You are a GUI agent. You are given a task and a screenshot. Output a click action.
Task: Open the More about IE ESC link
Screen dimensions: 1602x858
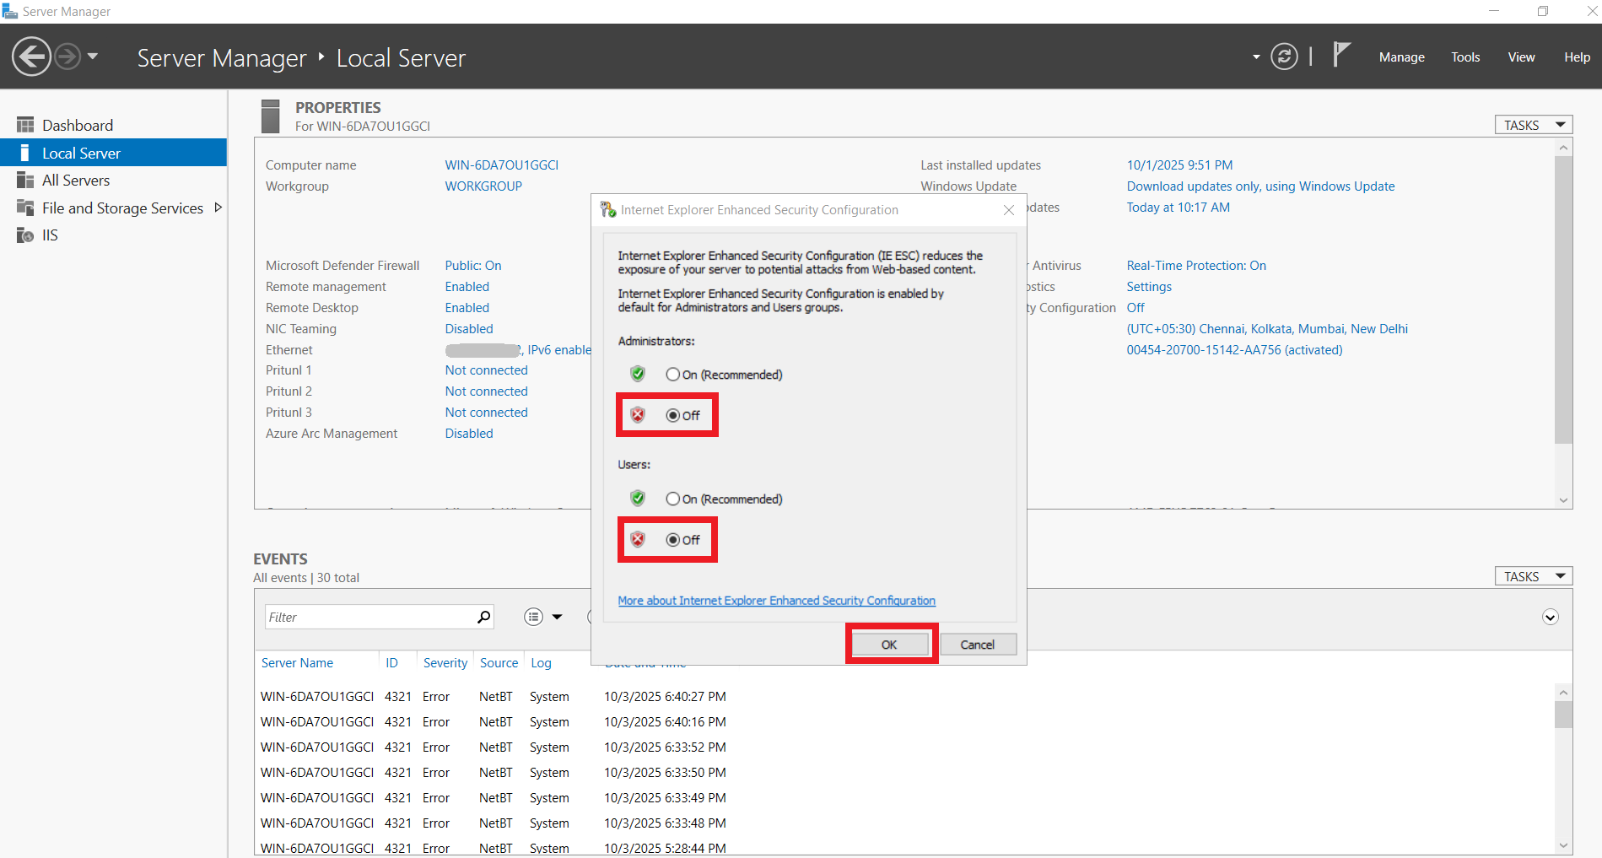(776, 600)
